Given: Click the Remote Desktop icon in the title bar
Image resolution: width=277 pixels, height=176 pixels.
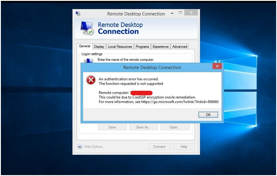Looking at the screenshot, I should click(78, 14).
